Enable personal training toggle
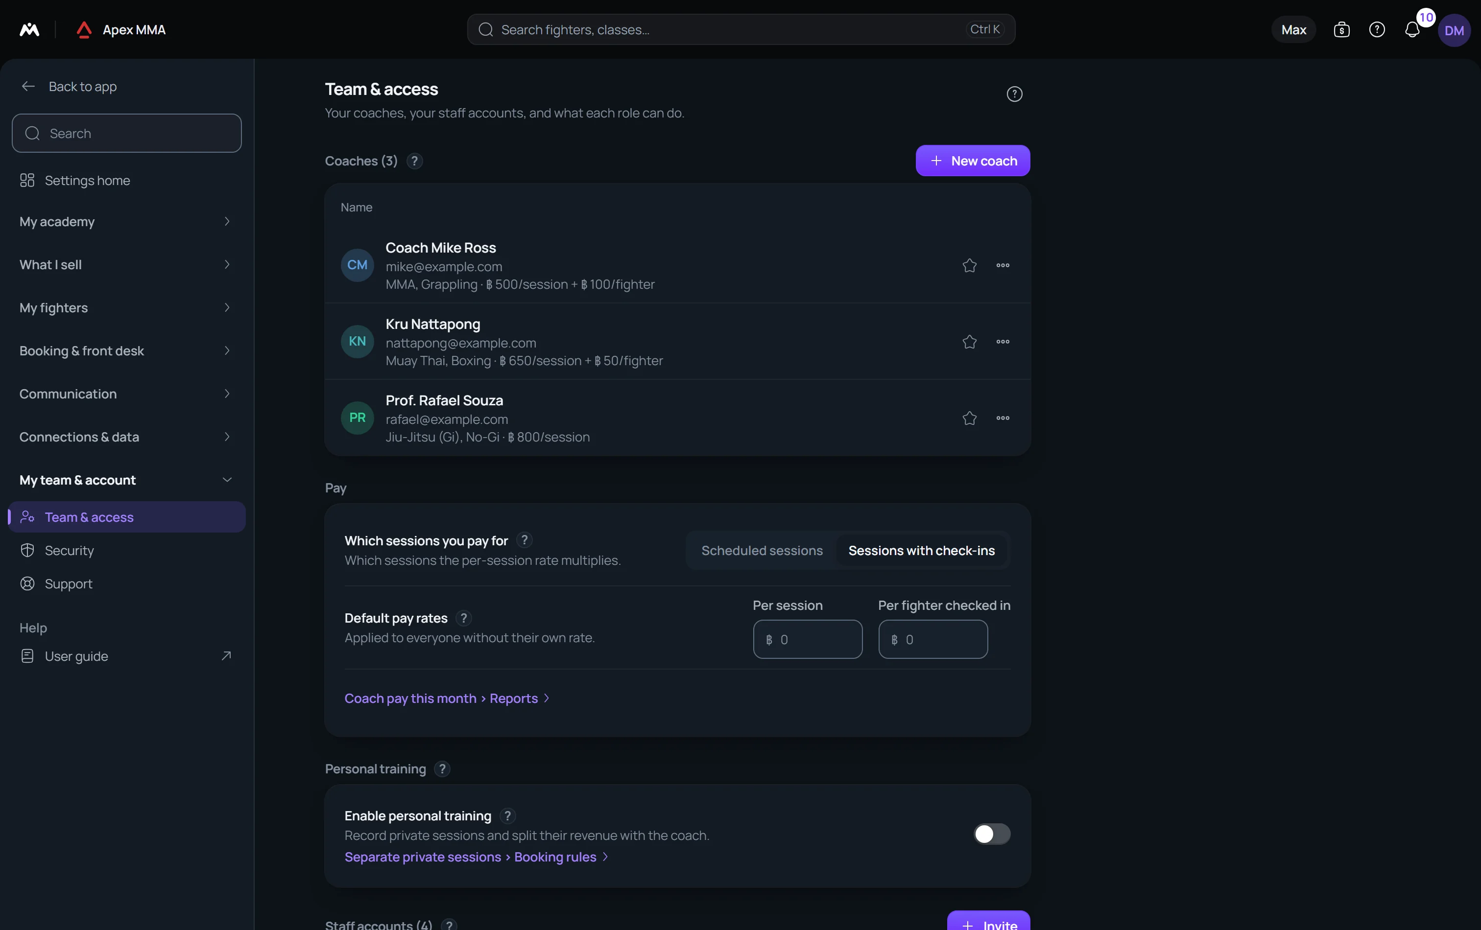The height and width of the screenshot is (930, 1481). pyautogui.click(x=991, y=834)
